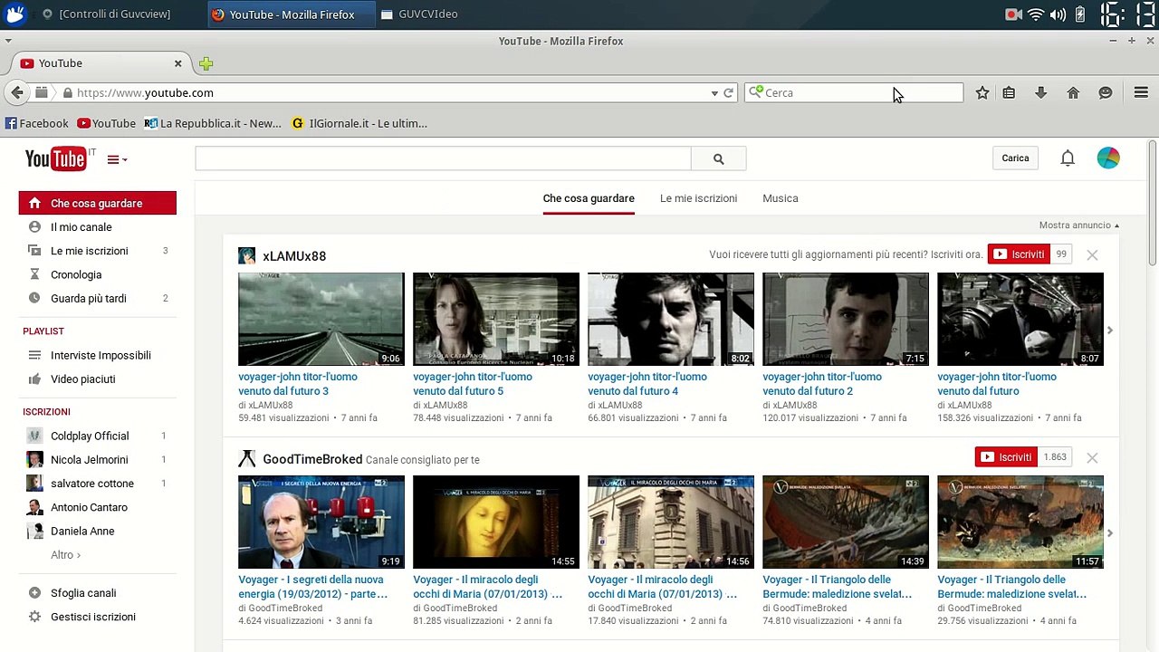Open the Firefox hamburger menu

pyautogui.click(x=1141, y=92)
